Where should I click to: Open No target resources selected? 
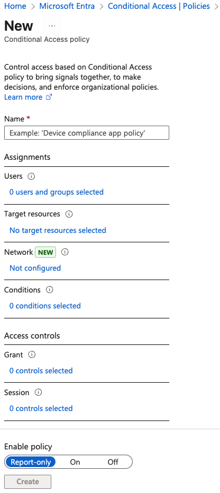[58, 231]
